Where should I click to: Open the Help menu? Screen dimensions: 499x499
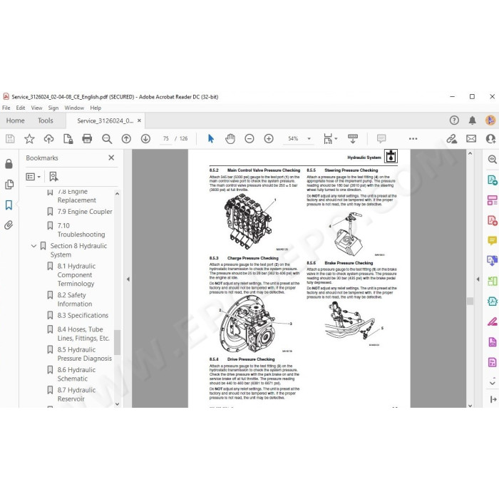(96, 108)
